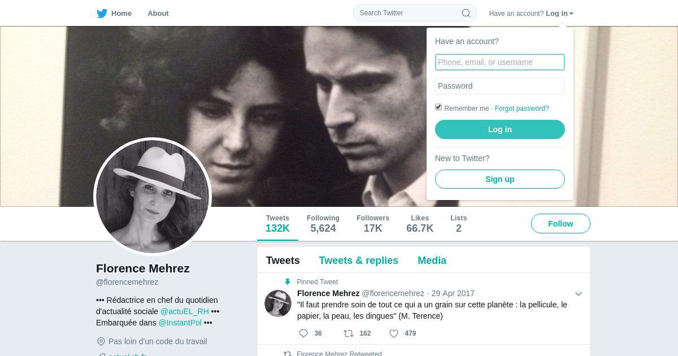Click the Follow button
Viewport: 678px width, 356px height.
(560, 224)
